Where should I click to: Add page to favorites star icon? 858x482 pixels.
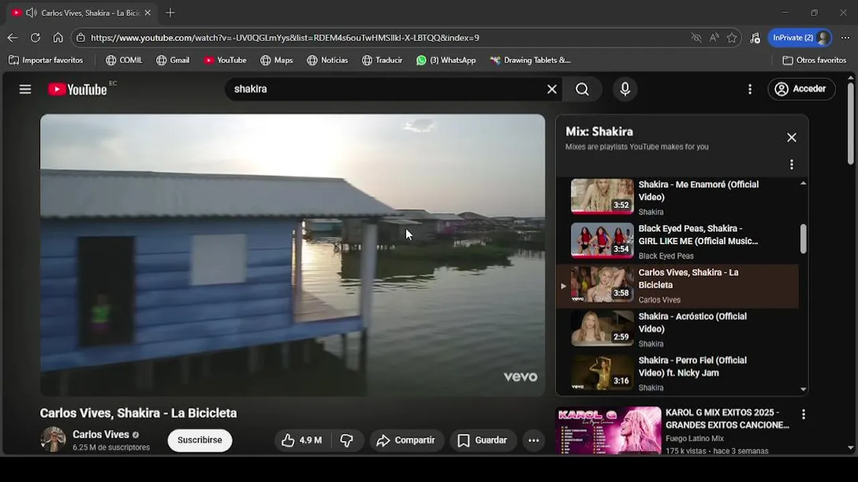pos(732,37)
